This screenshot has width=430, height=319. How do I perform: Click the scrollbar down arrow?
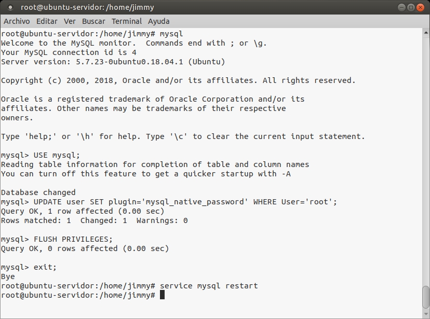425,314
